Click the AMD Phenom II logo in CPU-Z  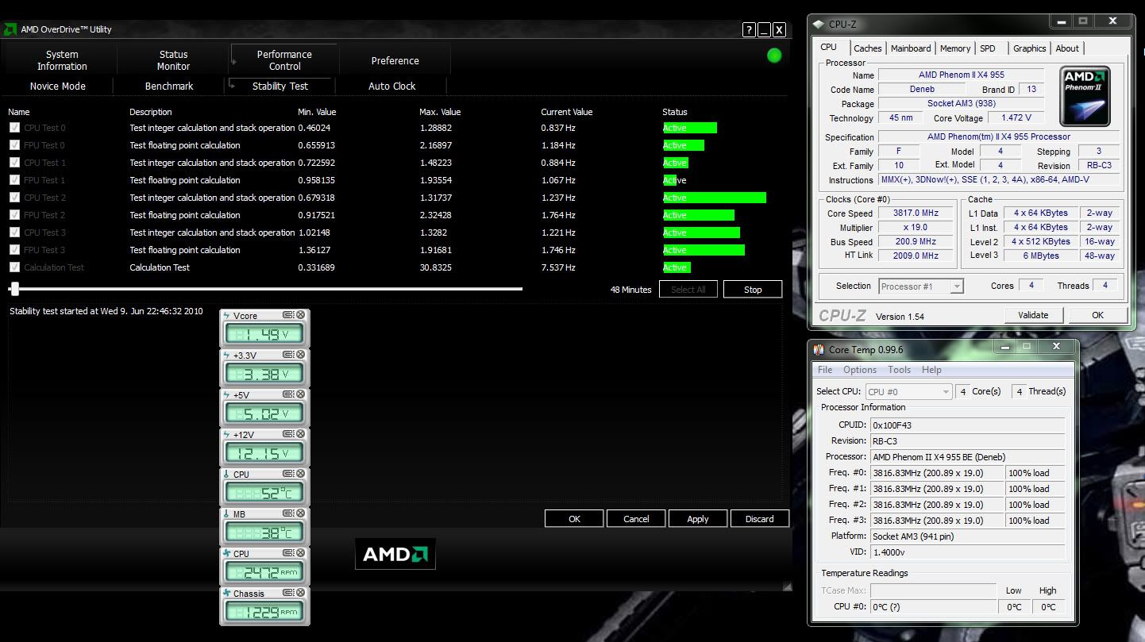1085,96
